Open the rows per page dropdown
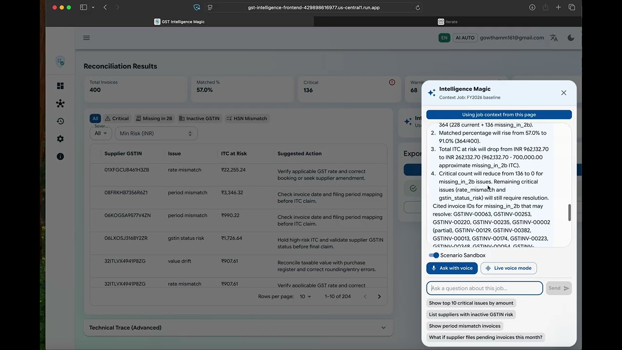 click(305, 297)
